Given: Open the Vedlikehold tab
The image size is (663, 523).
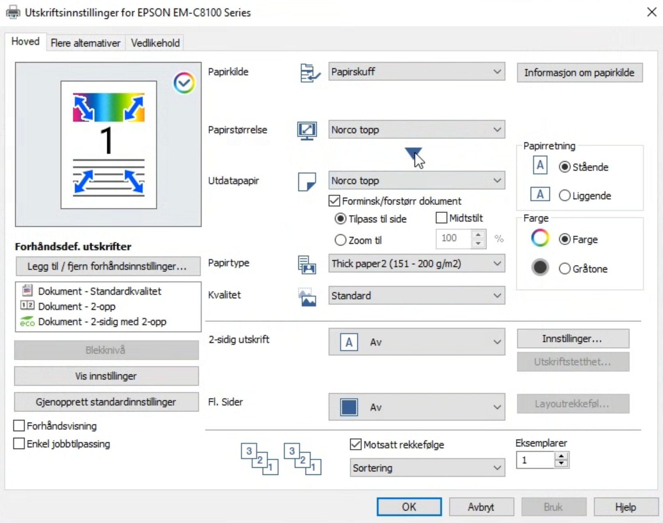Looking at the screenshot, I should tap(155, 43).
